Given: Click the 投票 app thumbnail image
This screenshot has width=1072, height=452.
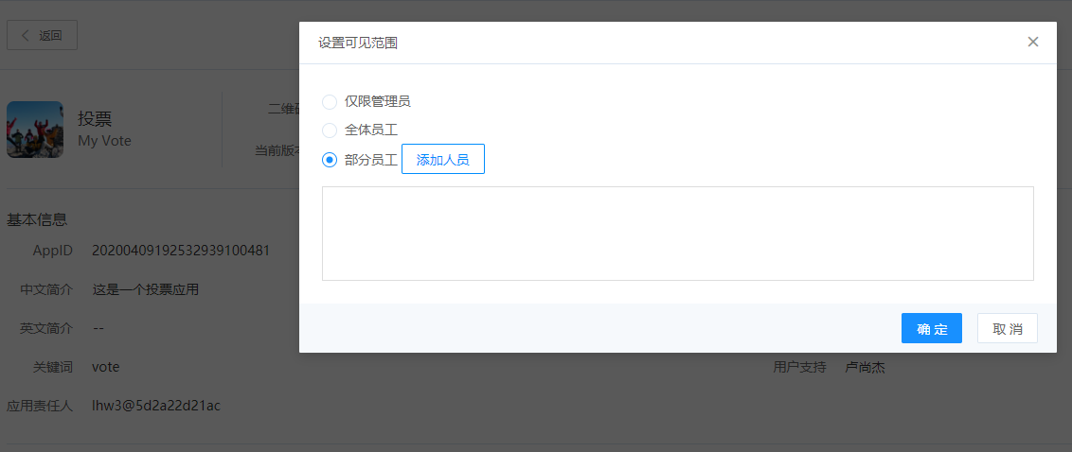Looking at the screenshot, I should (35, 130).
